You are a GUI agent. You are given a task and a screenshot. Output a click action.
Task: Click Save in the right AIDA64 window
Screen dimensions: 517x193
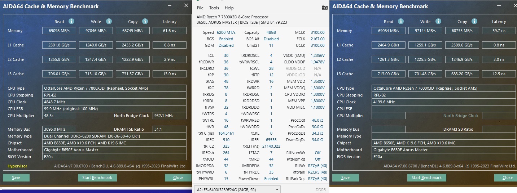coord(346,178)
